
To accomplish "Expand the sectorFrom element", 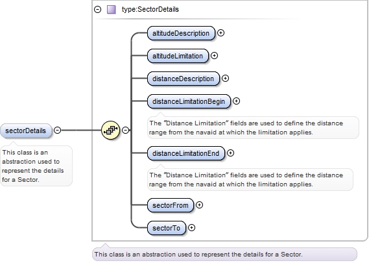I will (199, 205).
